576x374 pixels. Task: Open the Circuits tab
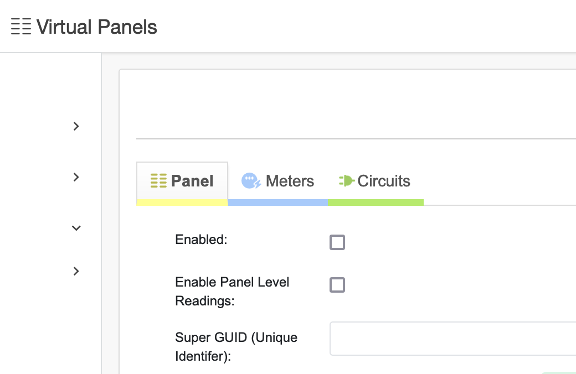pos(383,181)
